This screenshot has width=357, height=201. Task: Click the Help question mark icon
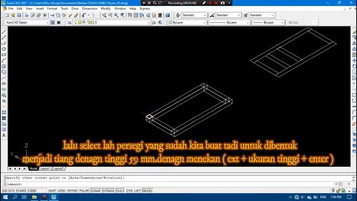point(167,15)
